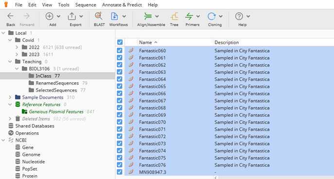The image size is (334, 179).
Task: Uncheck the Fantastic072 checkbox
Action: pos(120,136)
